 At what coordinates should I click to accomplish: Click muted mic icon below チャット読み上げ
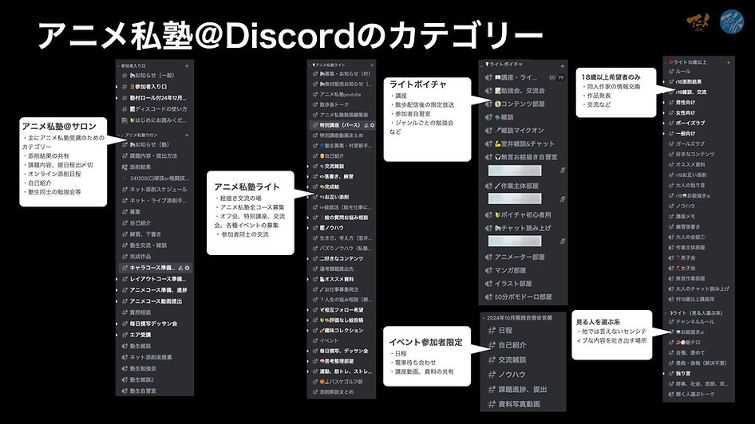tap(563, 241)
